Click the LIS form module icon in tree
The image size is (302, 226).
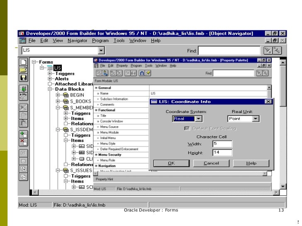click(50, 68)
